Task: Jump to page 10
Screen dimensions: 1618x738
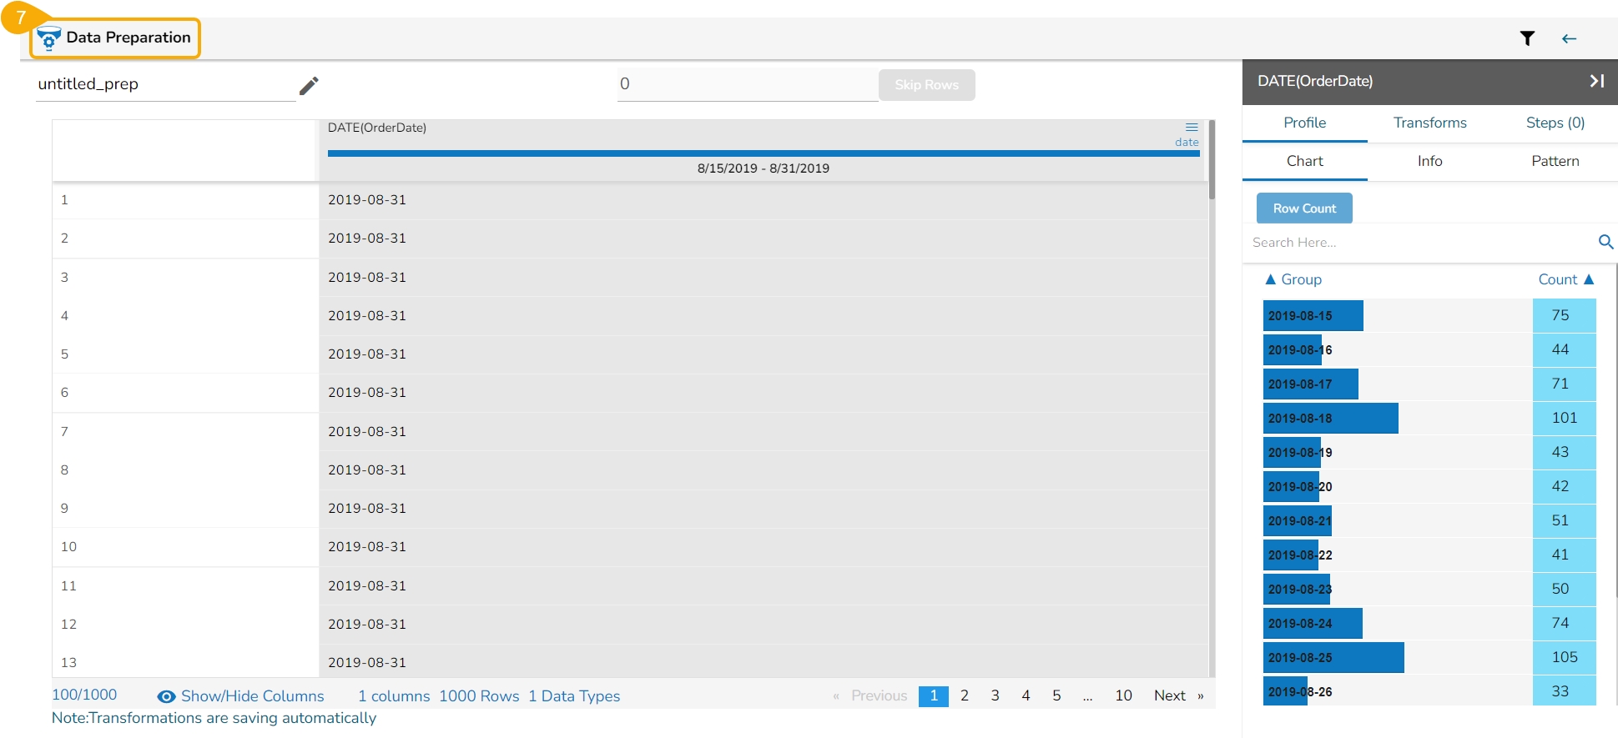Action: click(x=1124, y=695)
